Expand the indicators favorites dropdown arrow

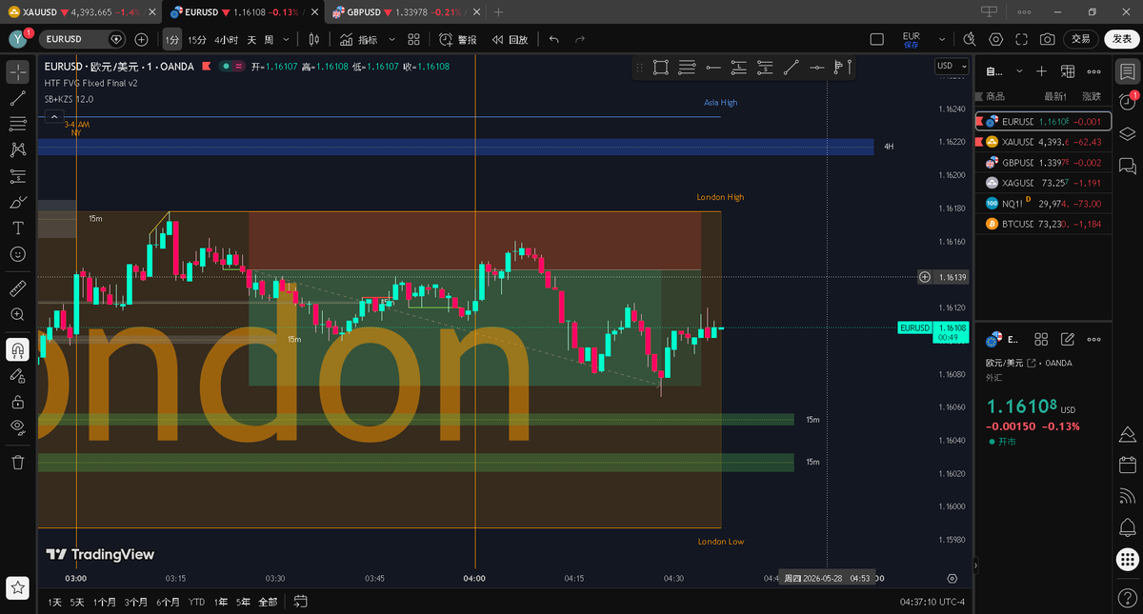point(391,39)
